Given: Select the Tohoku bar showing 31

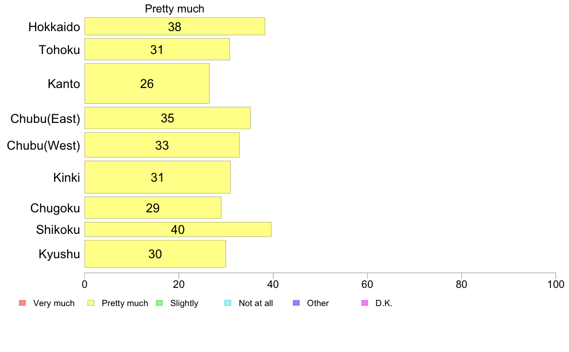Looking at the screenshot, I should [157, 49].
